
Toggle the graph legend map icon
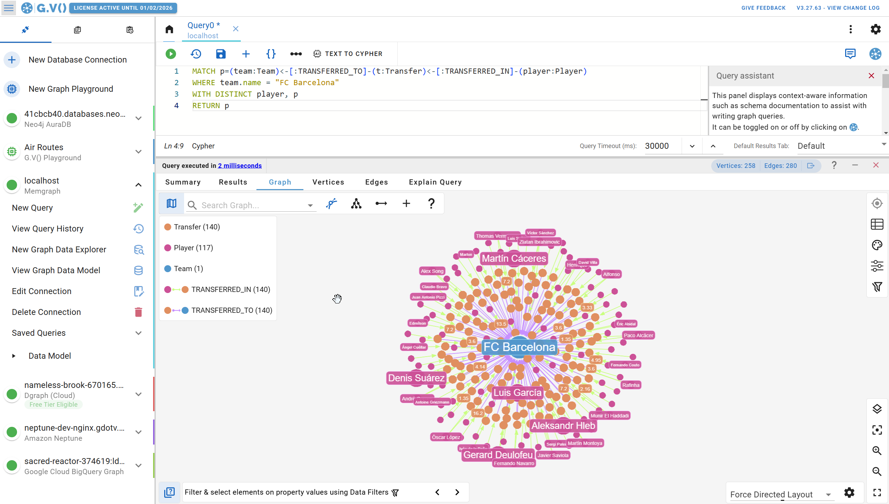(172, 204)
